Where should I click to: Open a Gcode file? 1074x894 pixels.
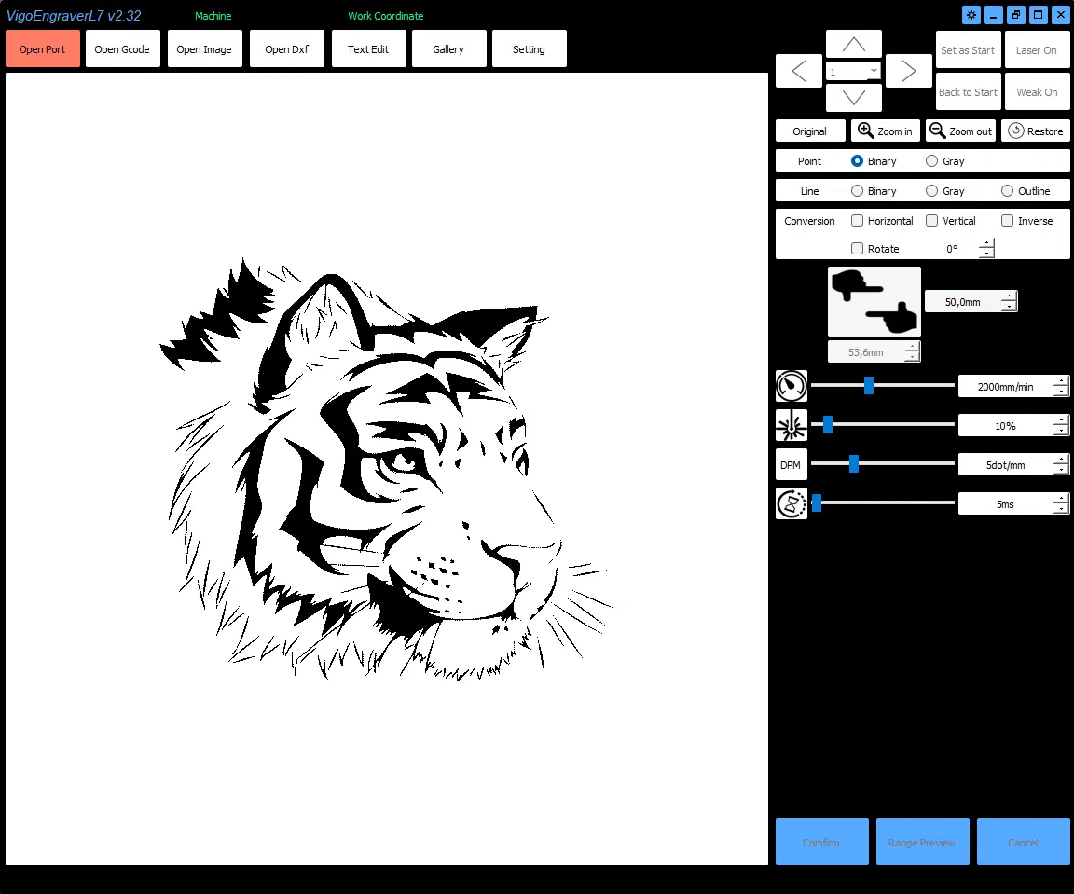coord(123,48)
